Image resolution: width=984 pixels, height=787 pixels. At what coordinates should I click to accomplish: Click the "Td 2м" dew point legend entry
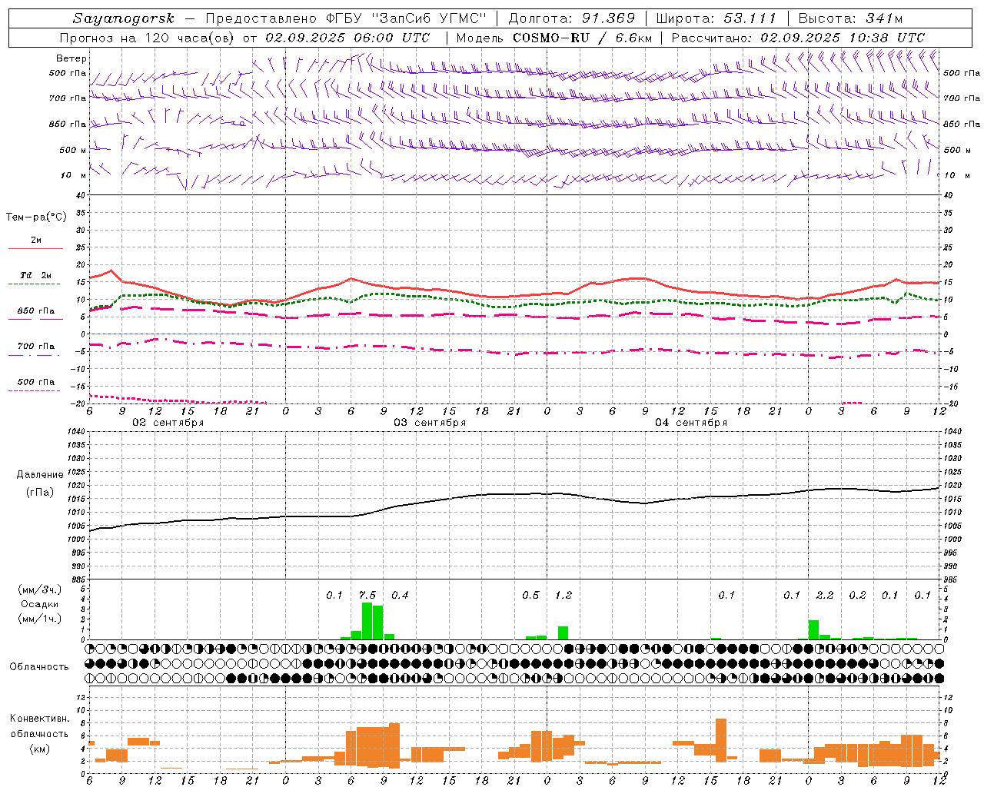[x=36, y=275]
